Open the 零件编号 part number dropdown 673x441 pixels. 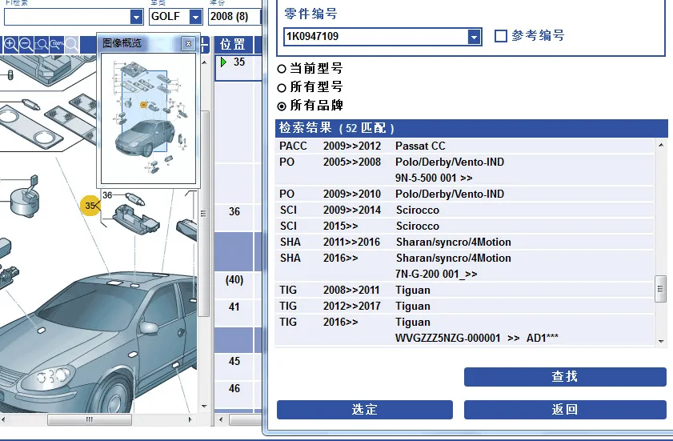(474, 37)
